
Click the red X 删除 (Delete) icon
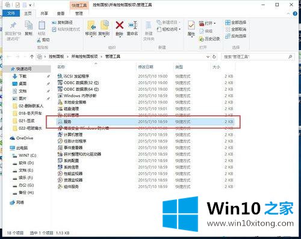(x=119, y=26)
